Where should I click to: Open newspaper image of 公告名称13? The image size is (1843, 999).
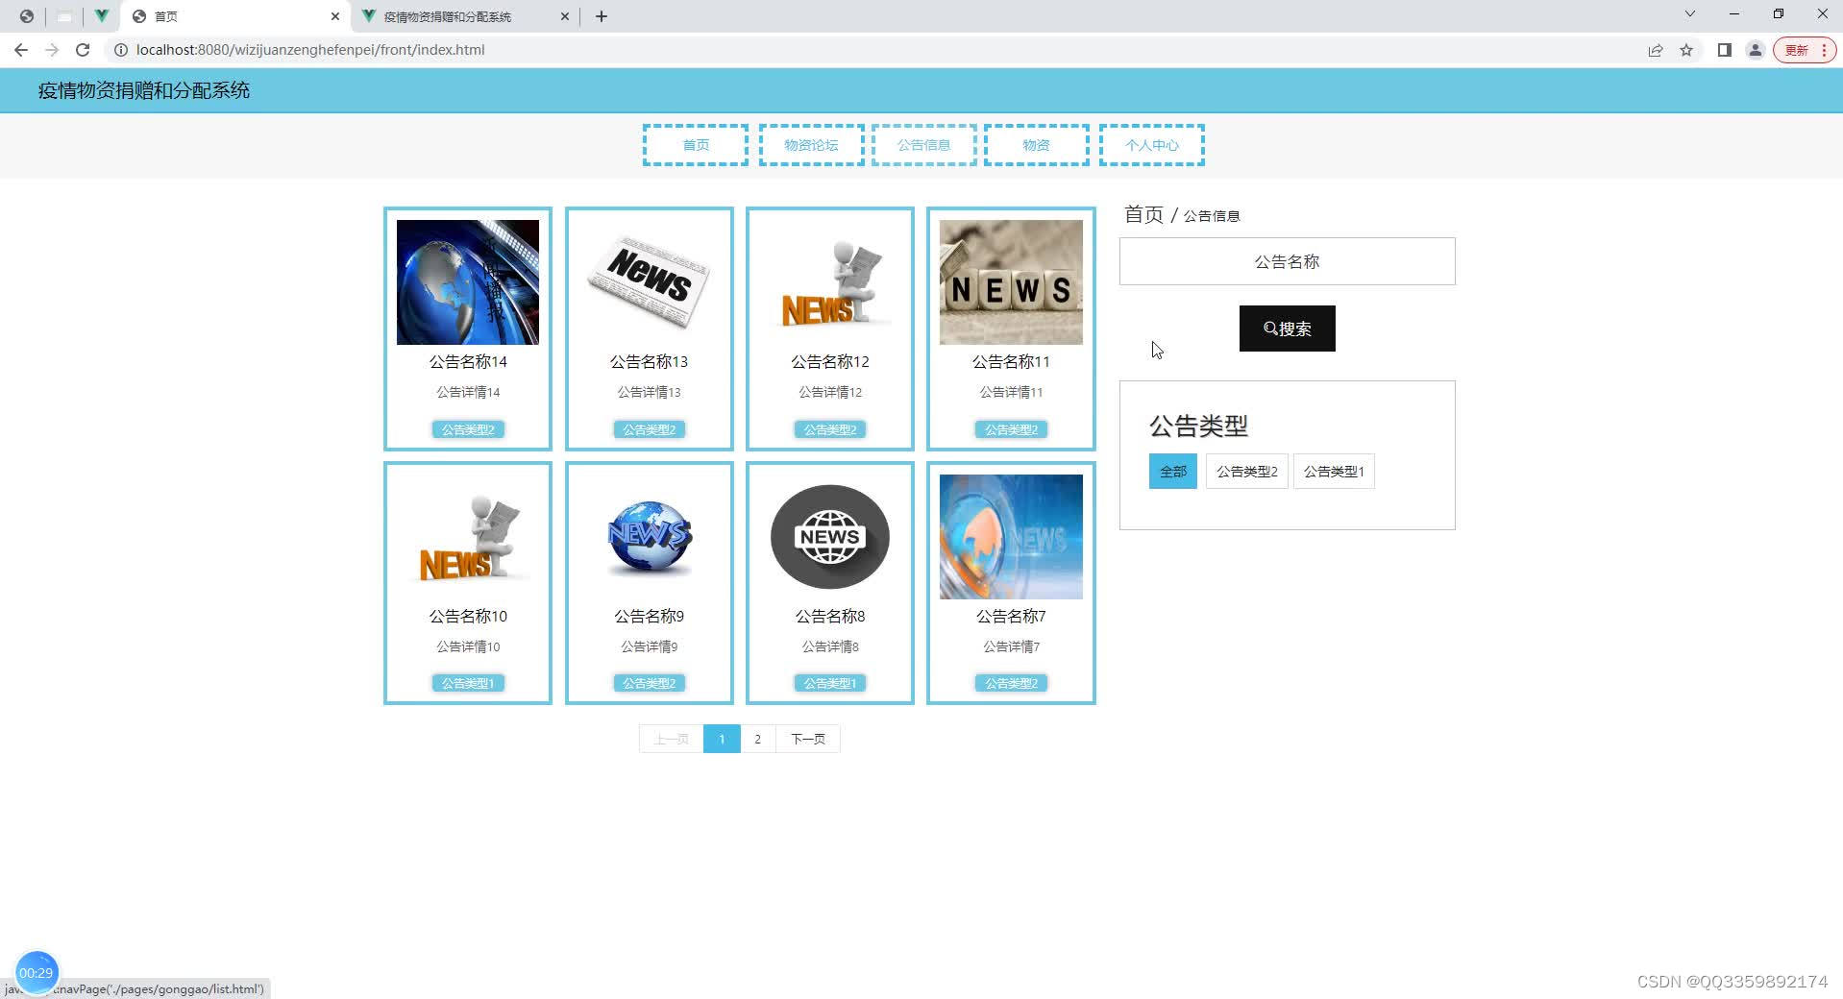point(649,282)
